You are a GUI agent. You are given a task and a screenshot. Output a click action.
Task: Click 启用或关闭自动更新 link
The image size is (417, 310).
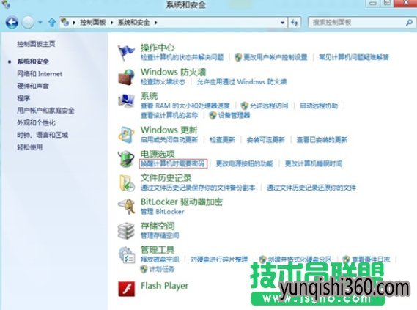pos(169,139)
